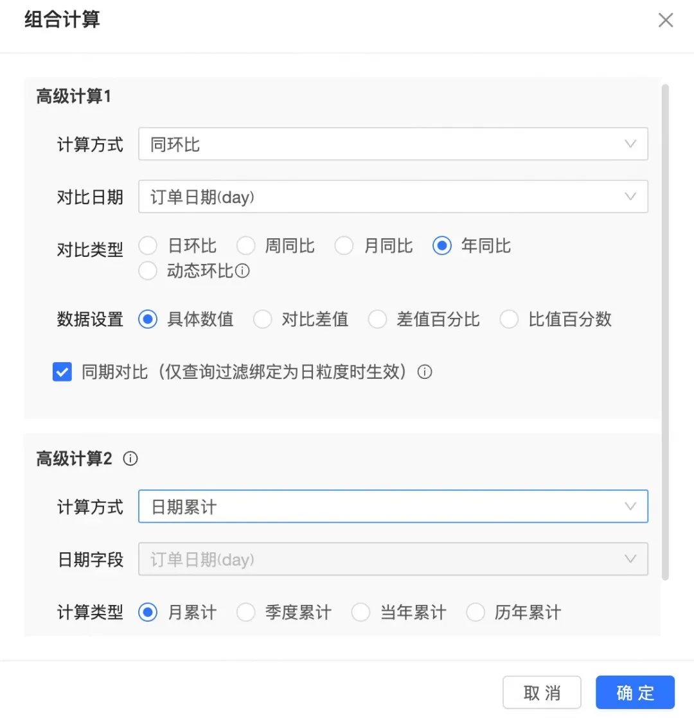Viewport: 694px width, 718px height.
Task: Select the 动态环比 radio button
Action: click(x=148, y=270)
